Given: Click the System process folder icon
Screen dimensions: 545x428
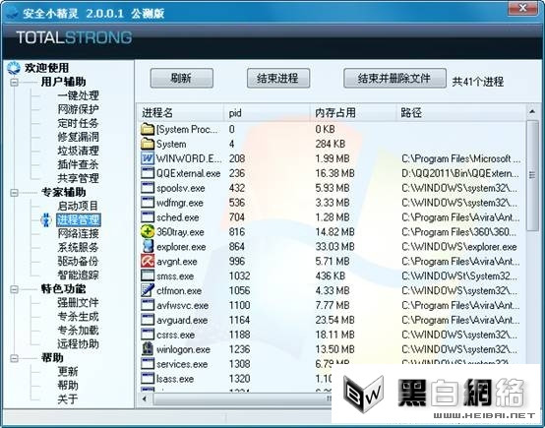Looking at the screenshot, I should pyautogui.click(x=148, y=144).
